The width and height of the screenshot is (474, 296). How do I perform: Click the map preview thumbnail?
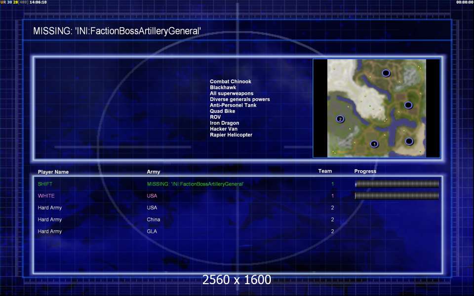coord(376,108)
